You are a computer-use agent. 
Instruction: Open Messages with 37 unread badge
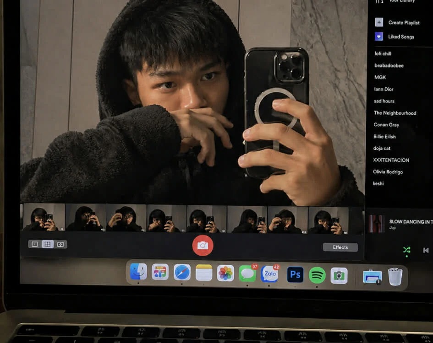point(247,273)
